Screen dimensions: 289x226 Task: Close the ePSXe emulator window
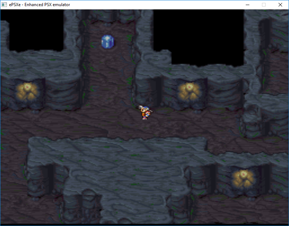click(280, 5)
